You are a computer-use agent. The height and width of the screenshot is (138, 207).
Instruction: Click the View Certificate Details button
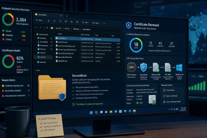click(172, 102)
